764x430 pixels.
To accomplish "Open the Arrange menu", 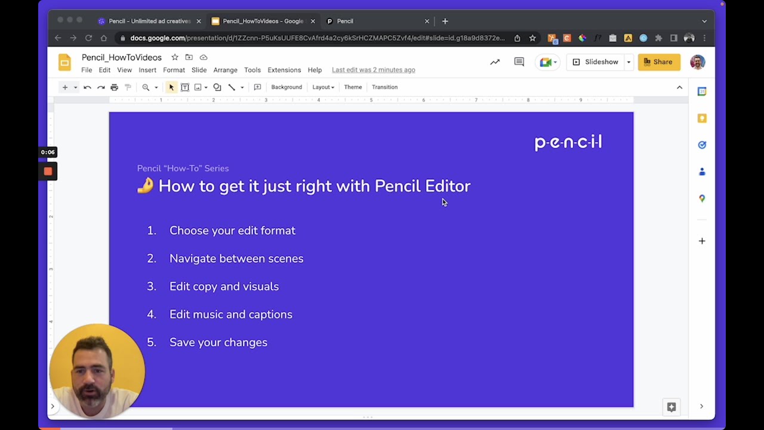I will coord(225,70).
